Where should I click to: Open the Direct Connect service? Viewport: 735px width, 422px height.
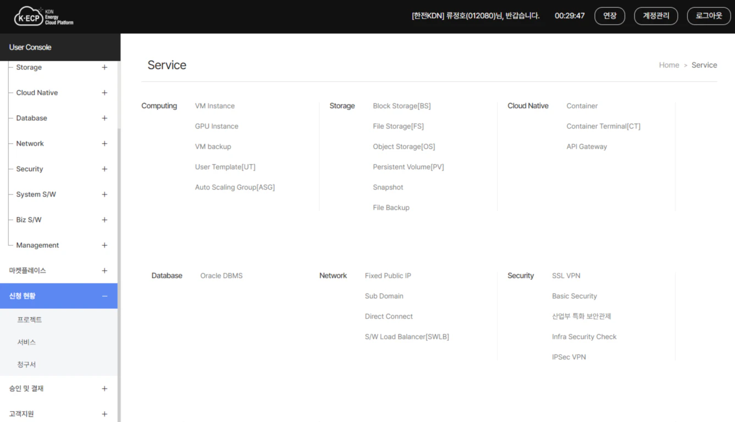(389, 316)
